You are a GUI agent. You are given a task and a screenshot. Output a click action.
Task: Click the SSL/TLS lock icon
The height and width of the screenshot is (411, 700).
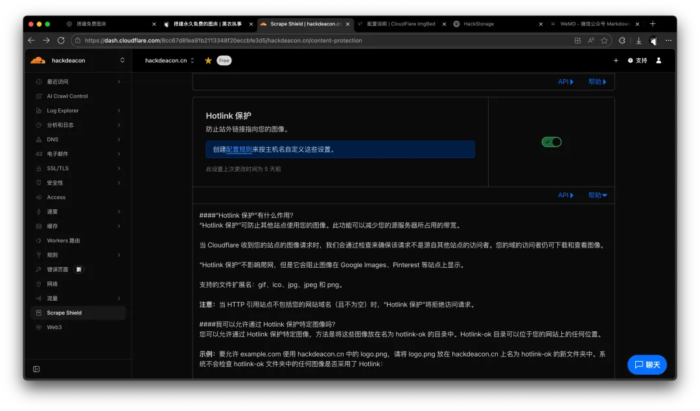click(39, 169)
